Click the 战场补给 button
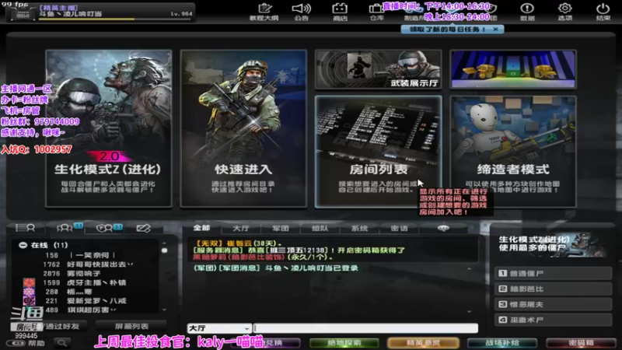The image size is (622, 350). pos(502,343)
